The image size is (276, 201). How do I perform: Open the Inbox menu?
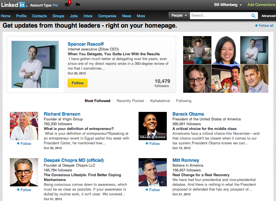coord(88,16)
